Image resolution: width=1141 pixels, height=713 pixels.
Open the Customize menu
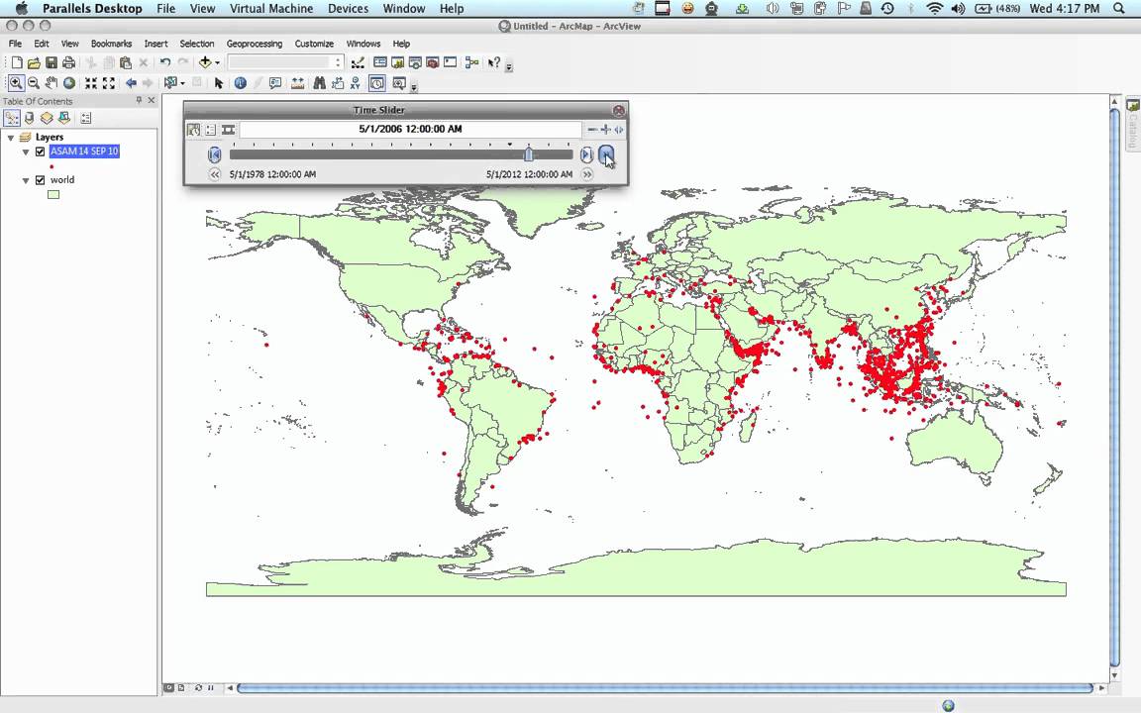point(314,44)
